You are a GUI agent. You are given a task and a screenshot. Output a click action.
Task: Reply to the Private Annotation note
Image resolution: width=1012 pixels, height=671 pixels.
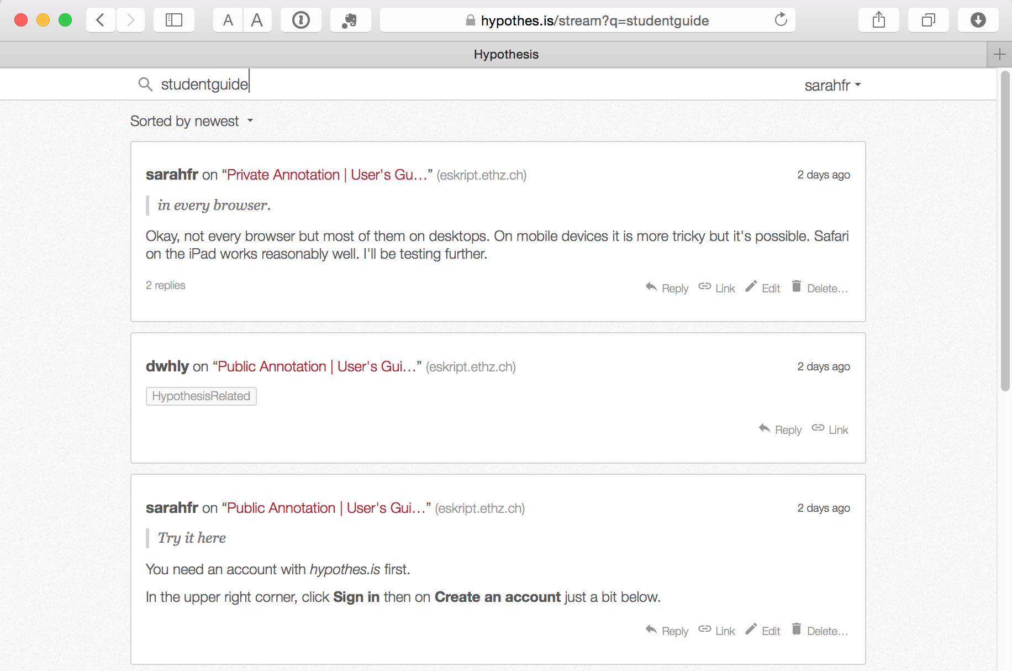[x=667, y=288]
